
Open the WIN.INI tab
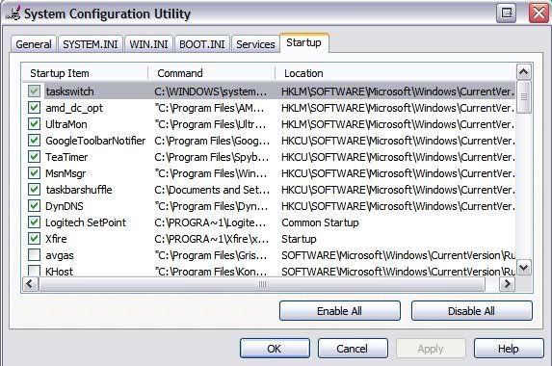[148, 44]
